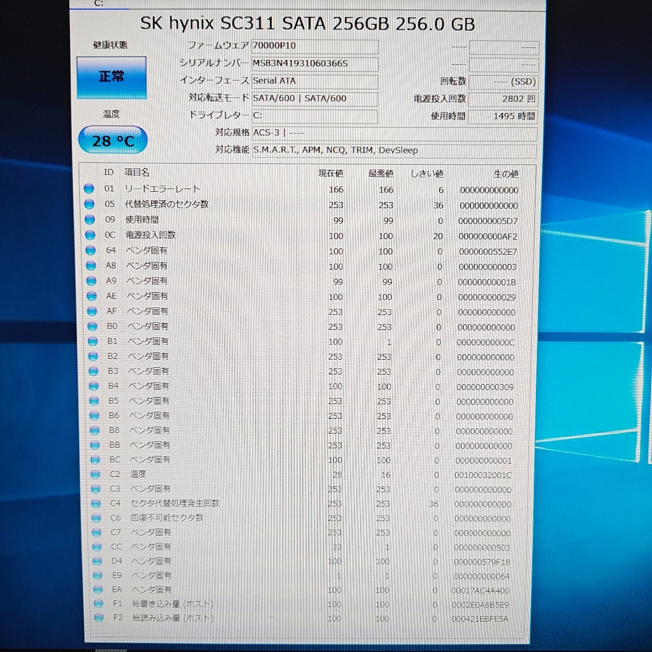652x652 pixels.
Task: Click the しきい値 column header
Action: tap(427, 174)
